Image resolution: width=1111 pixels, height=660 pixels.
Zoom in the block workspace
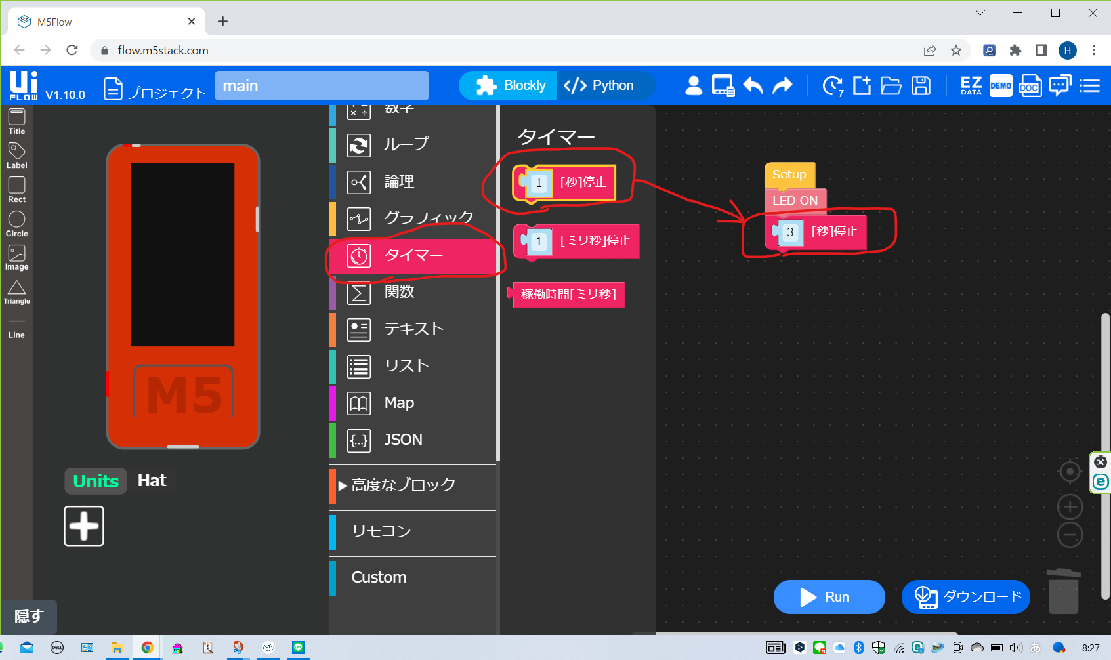pos(1070,506)
